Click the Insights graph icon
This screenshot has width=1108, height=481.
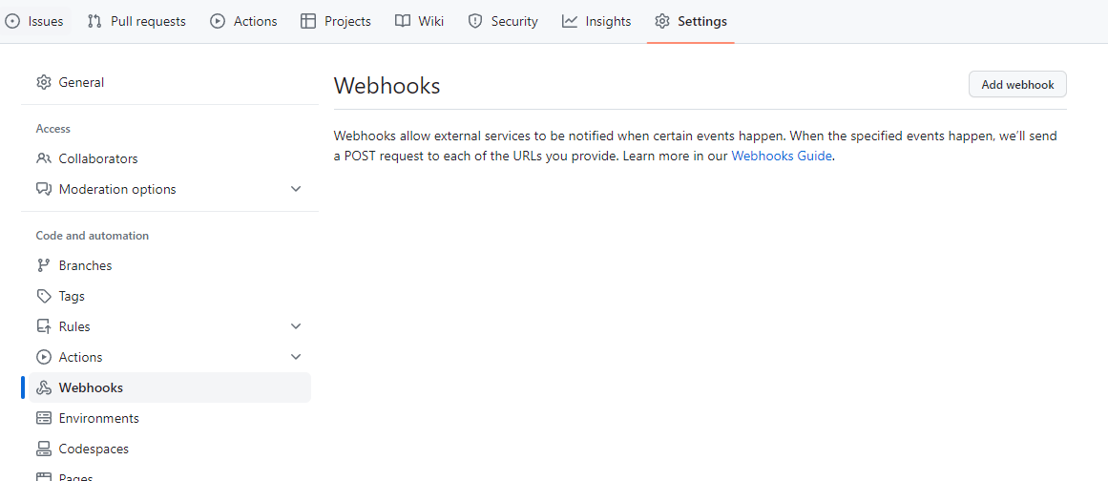pyautogui.click(x=570, y=21)
